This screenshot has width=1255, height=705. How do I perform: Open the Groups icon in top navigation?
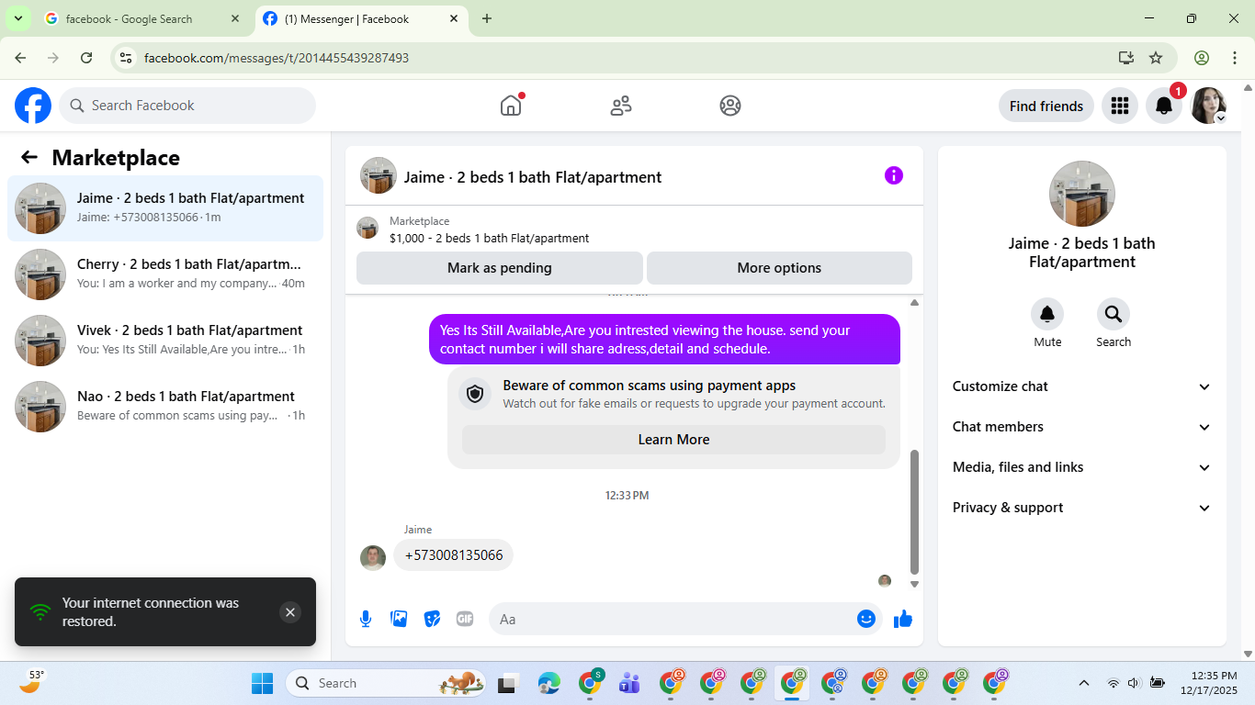(x=730, y=106)
